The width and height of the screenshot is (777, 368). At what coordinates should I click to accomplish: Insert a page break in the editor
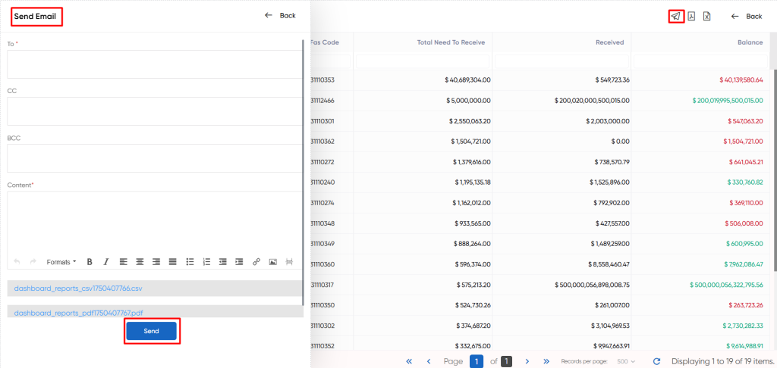point(289,262)
